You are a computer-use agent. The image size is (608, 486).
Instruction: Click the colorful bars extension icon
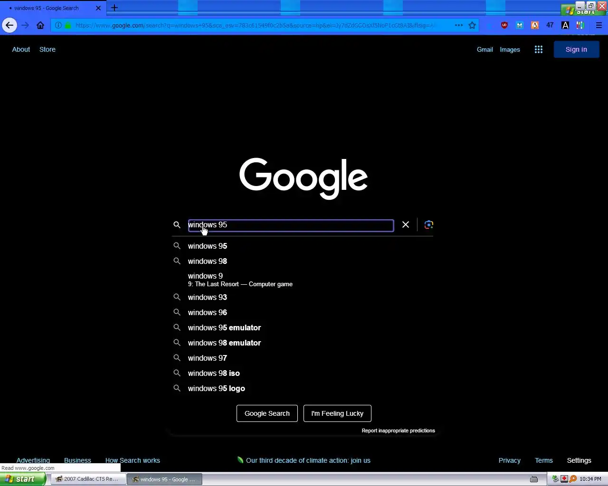[x=580, y=25]
